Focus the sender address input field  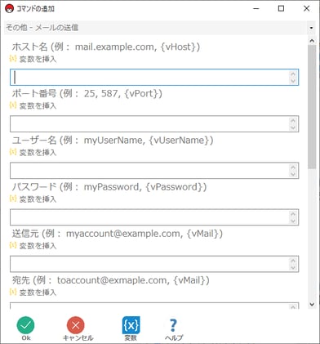tap(154, 264)
